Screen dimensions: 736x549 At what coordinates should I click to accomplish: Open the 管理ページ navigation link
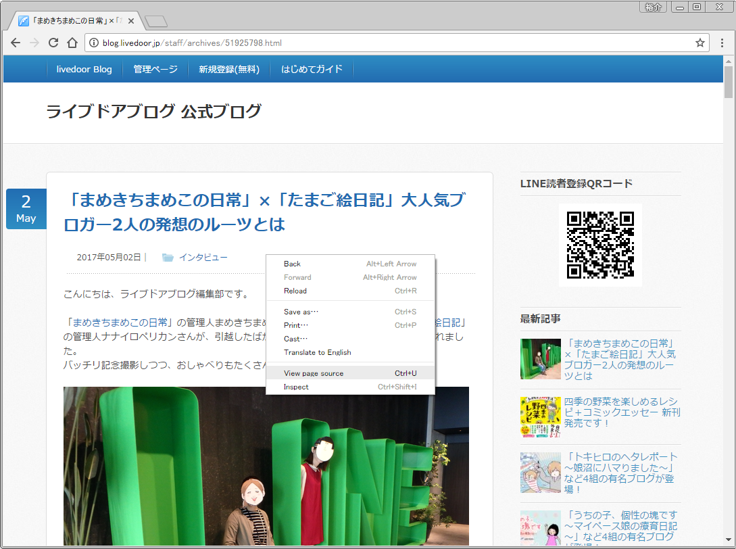click(155, 69)
